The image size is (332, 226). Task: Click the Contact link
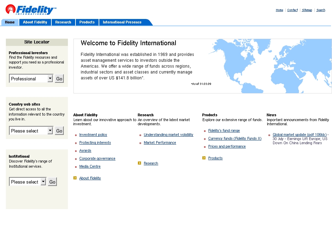[x=292, y=10]
